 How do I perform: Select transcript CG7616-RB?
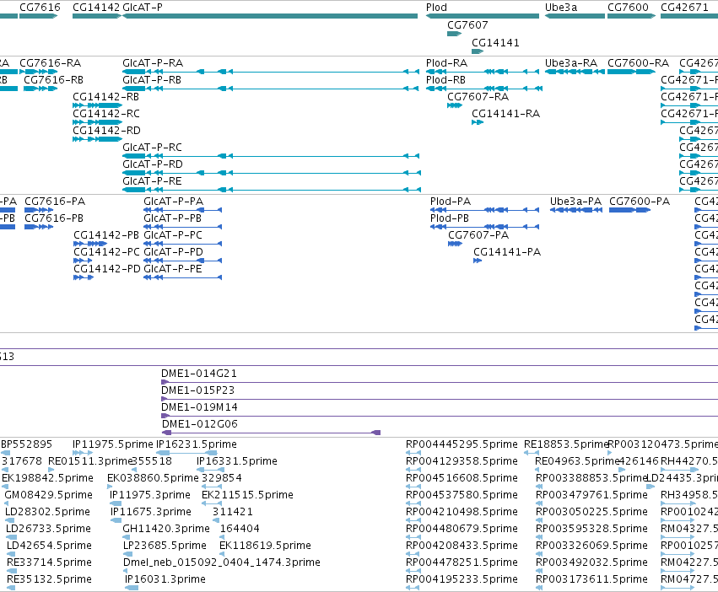click(40, 89)
